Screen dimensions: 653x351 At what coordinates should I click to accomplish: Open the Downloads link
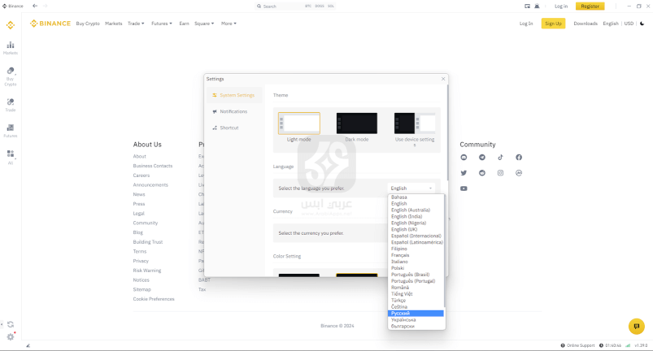click(x=586, y=24)
